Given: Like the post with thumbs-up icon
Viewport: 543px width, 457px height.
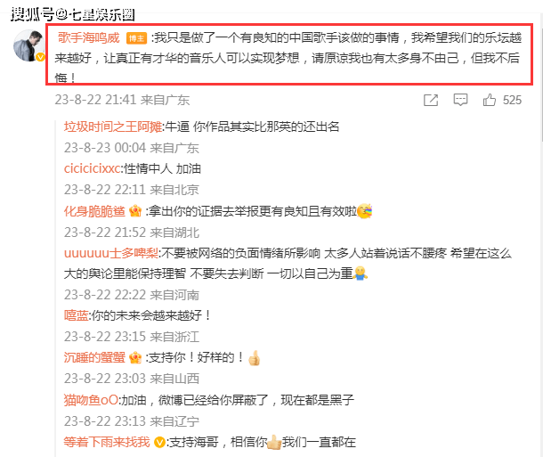Looking at the screenshot, I should point(490,100).
